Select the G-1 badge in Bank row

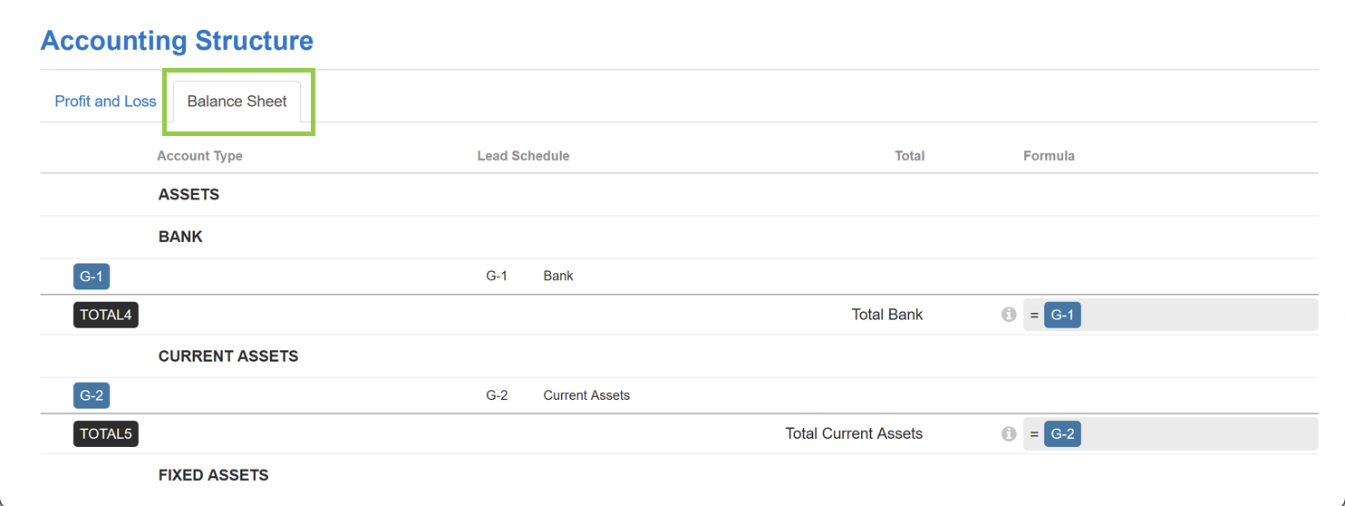[x=92, y=277]
